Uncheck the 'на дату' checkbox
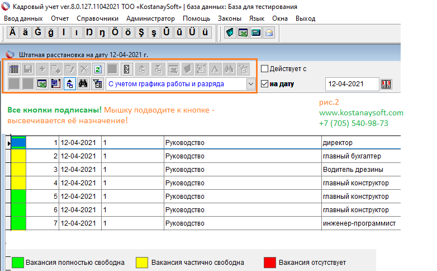This screenshot has width=437, height=271. tap(264, 84)
